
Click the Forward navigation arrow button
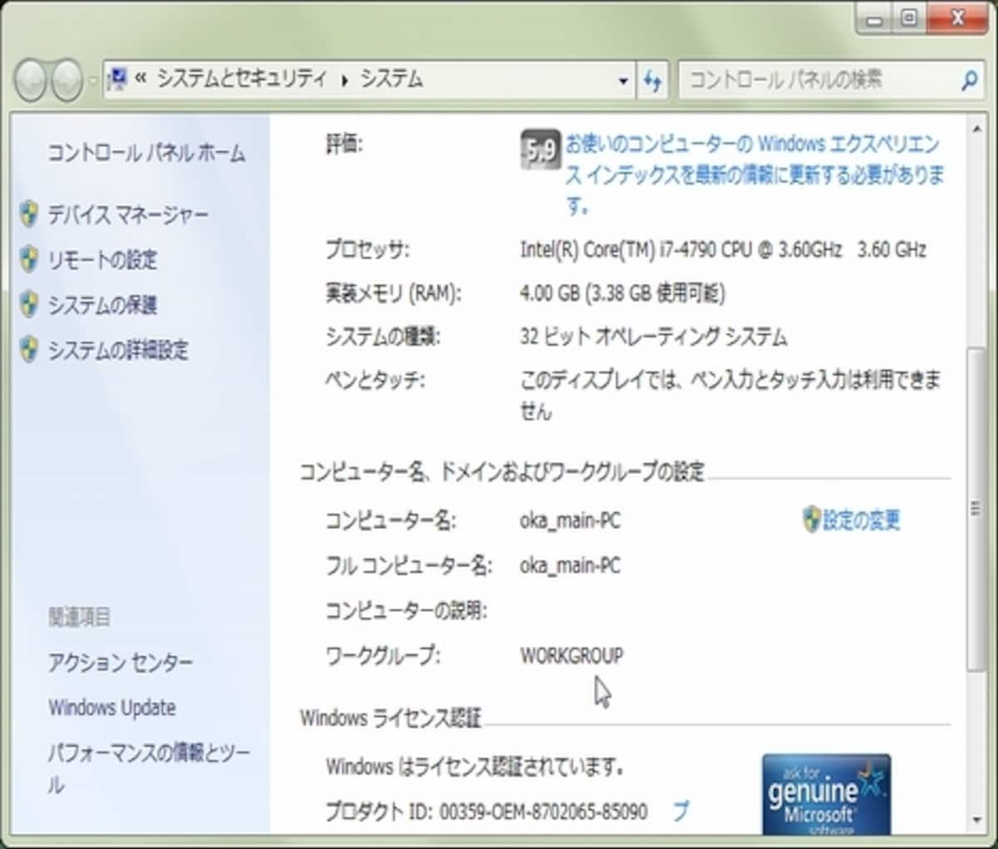[x=67, y=81]
